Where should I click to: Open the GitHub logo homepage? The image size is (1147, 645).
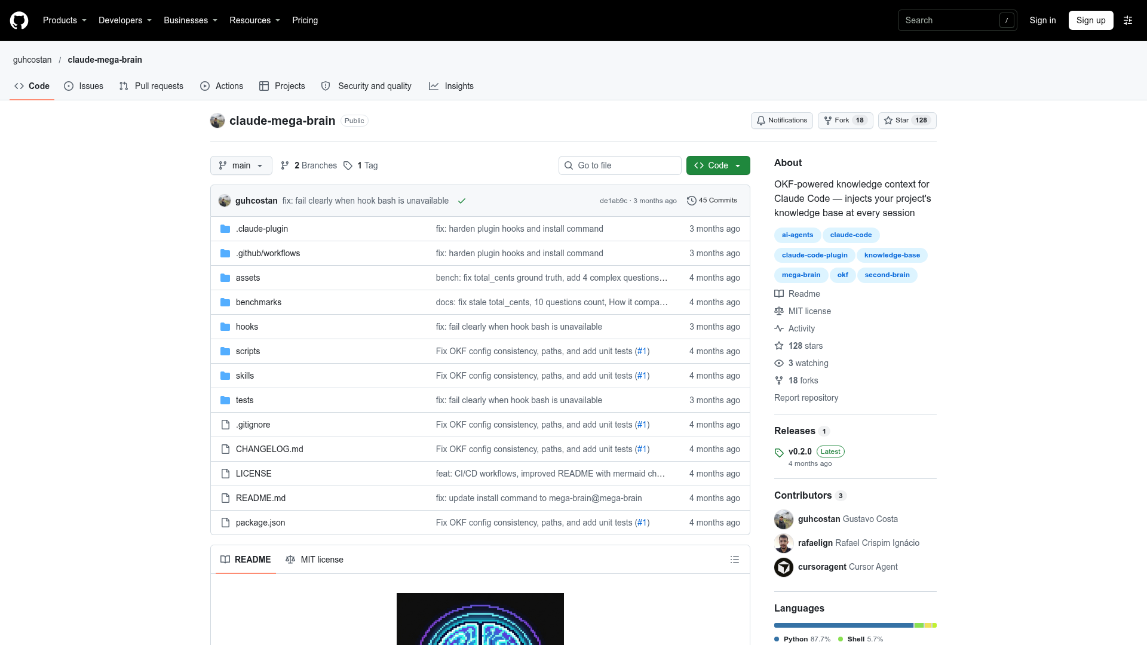[19, 20]
